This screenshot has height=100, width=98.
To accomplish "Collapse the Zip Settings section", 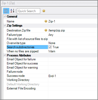I will (5, 26).
